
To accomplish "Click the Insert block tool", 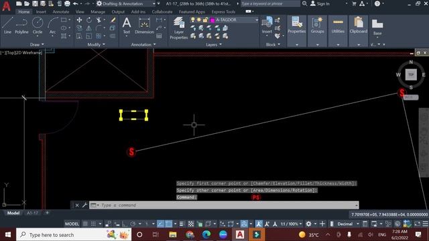I will (x=267, y=25).
